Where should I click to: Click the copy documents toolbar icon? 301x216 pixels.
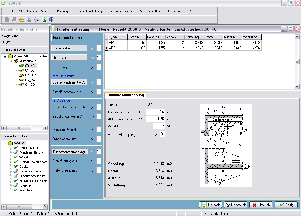pyautogui.click(x=29, y=20)
